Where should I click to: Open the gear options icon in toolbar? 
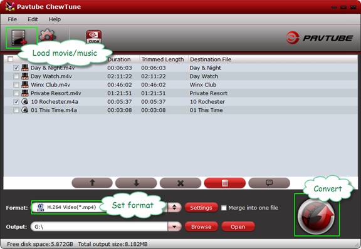(x=48, y=36)
